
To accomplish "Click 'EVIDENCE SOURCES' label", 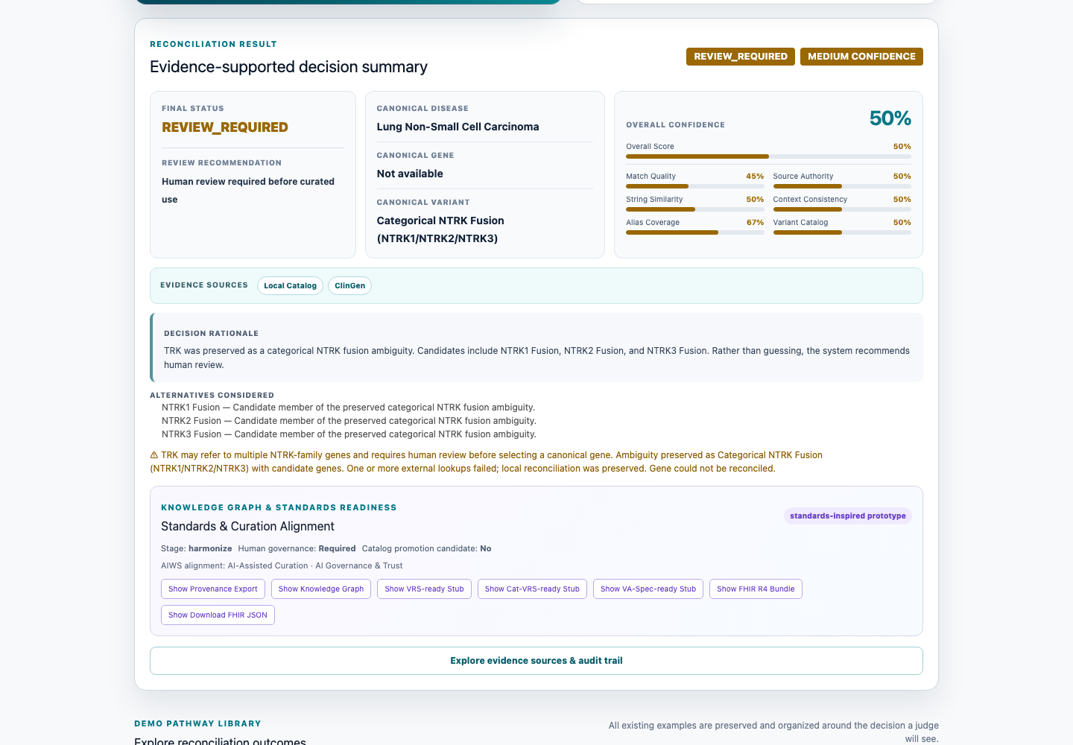I will point(204,285).
